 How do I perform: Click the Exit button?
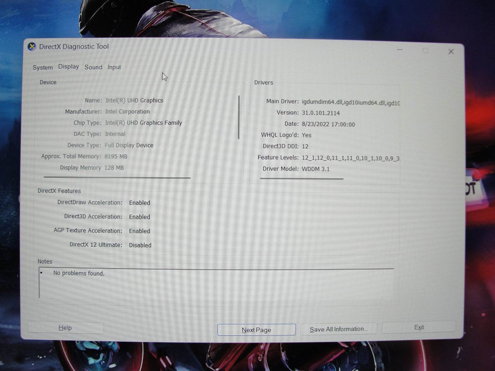(419, 327)
